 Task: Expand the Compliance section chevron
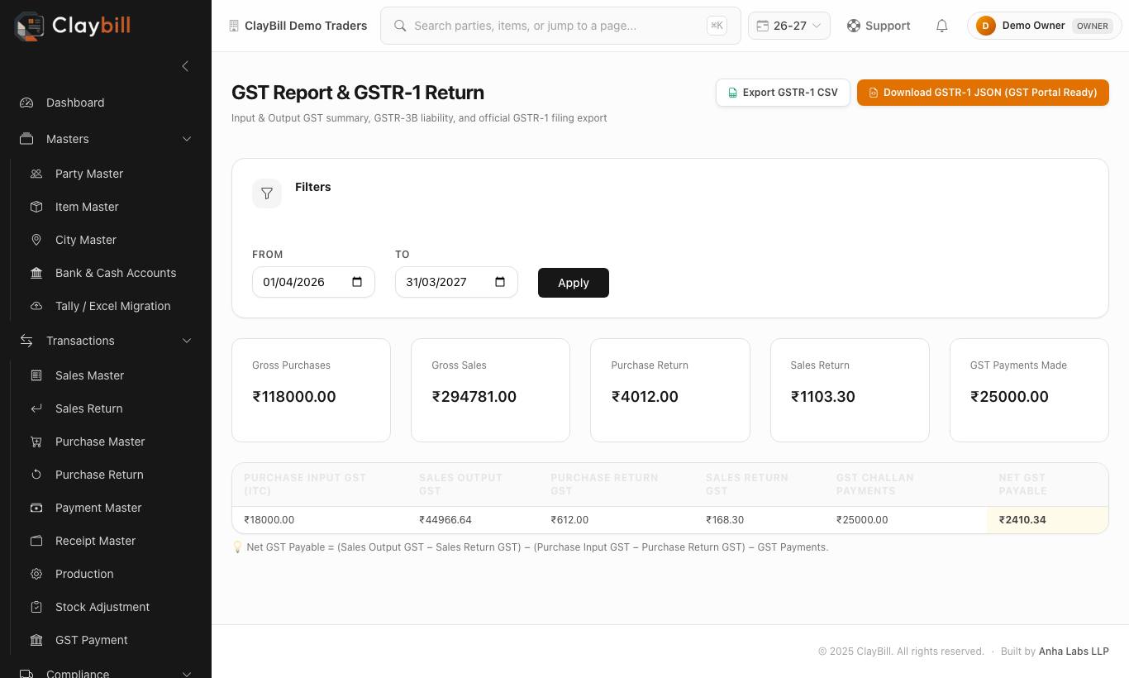point(187,674)
